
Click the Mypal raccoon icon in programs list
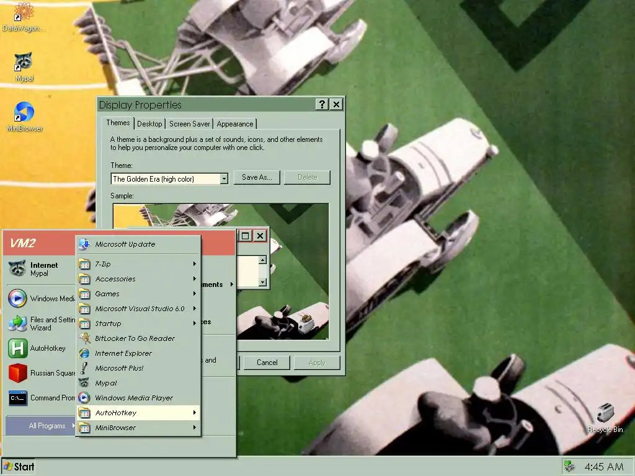point(84,383)
